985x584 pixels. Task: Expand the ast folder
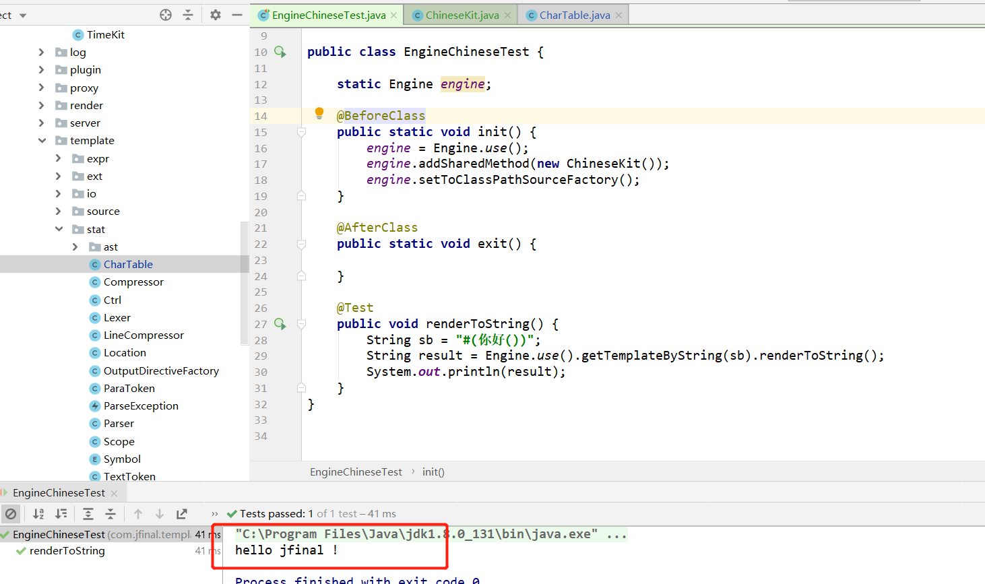pyautogui.click(x=75, y=247)
